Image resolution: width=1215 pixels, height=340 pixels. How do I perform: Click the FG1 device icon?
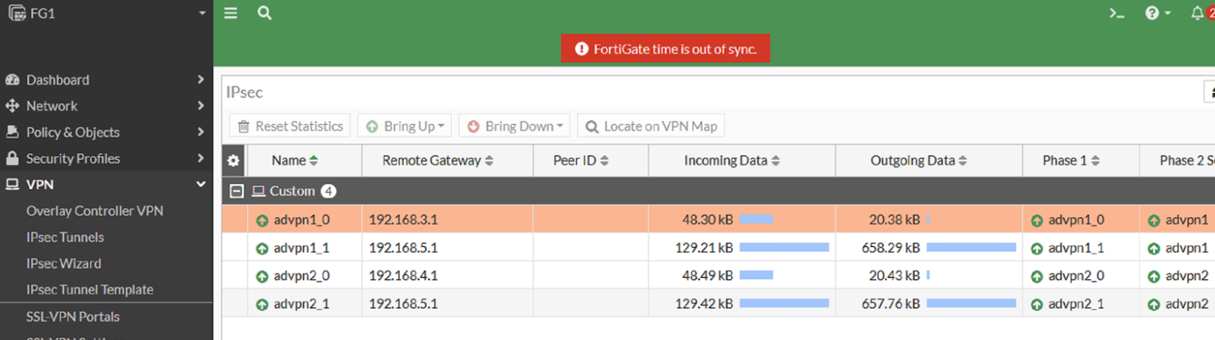(x=17, y=13)
